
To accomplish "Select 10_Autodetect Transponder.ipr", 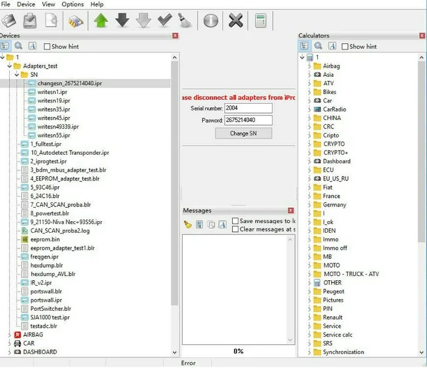I will click(69, 152).
